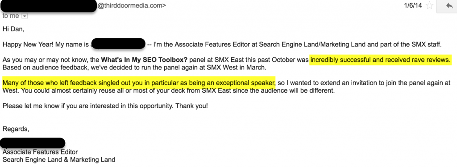Click the 'Please let me know' line
This screenshot has height=167, width=457.
[x=105, y=106]
